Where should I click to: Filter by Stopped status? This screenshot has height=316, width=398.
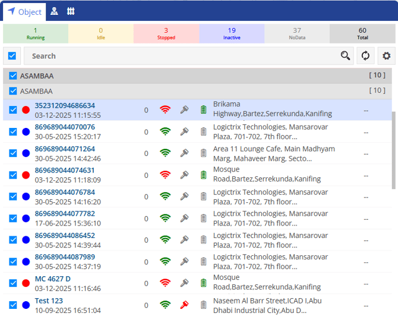166,34
